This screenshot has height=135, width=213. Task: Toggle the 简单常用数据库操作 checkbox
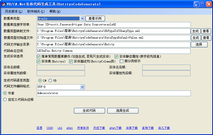click(x=38, y=57)
